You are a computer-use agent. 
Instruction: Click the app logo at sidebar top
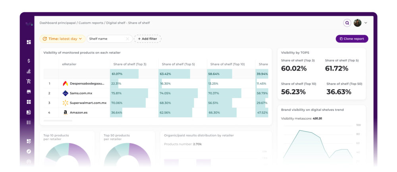click(x=29, y=24)
